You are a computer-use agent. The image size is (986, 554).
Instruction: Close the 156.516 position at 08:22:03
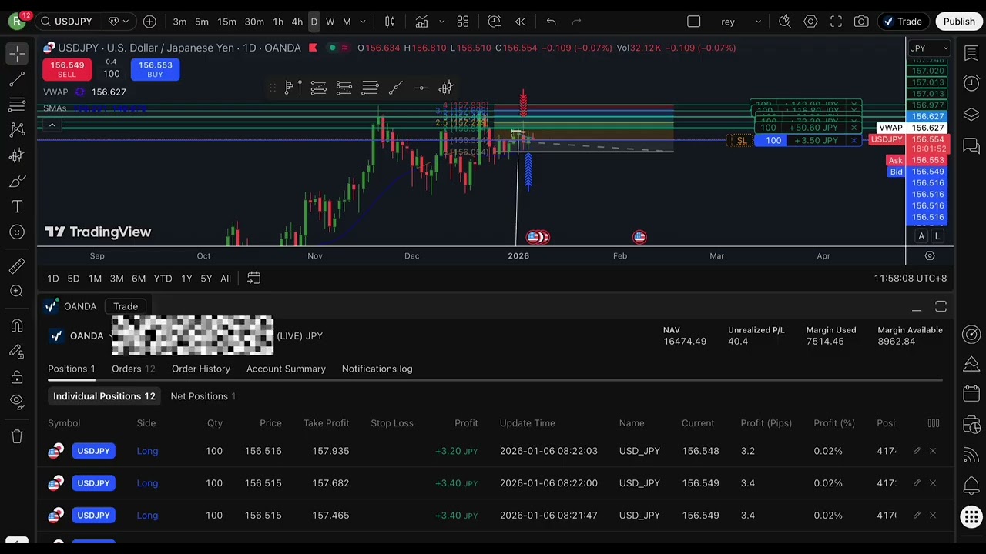(x=933, y=451)
